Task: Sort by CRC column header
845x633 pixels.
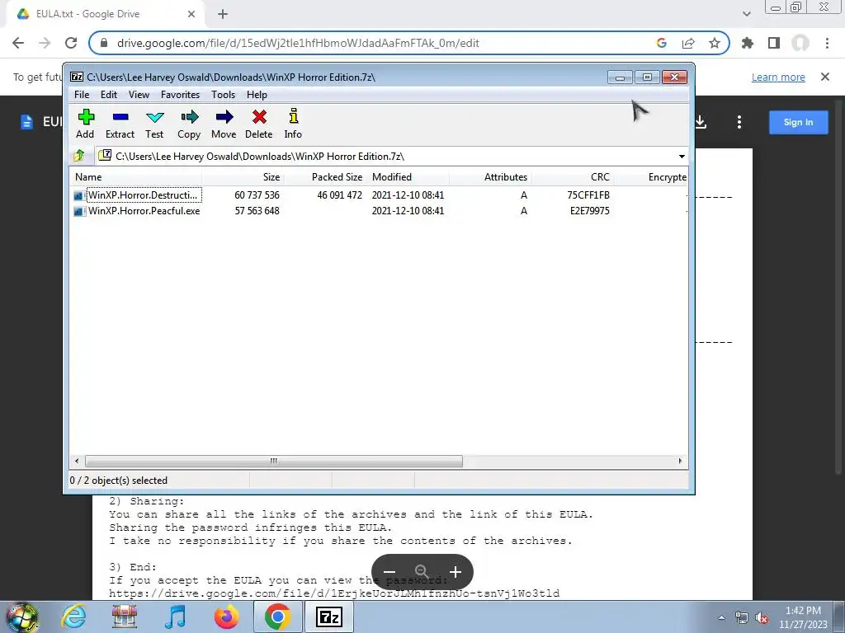Action: pos(573,177)
